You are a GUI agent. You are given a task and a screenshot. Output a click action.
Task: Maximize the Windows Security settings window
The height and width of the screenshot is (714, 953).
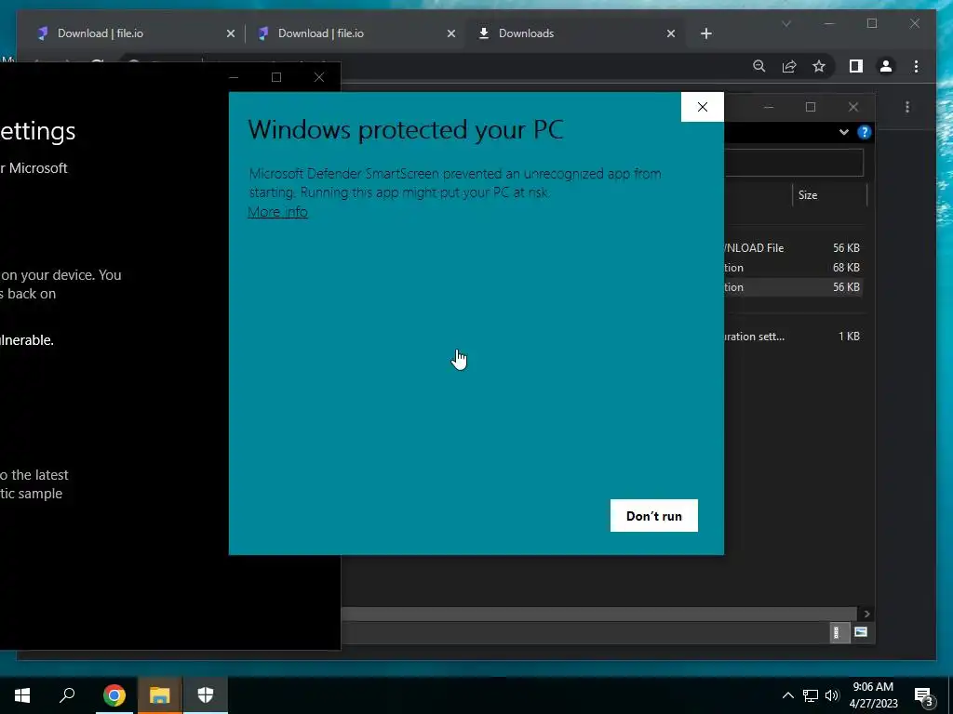pos(276,77)
